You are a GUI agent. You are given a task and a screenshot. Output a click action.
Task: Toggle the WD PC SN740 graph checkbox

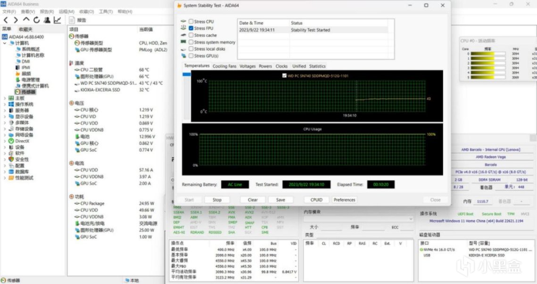click(x=284, y=76)
